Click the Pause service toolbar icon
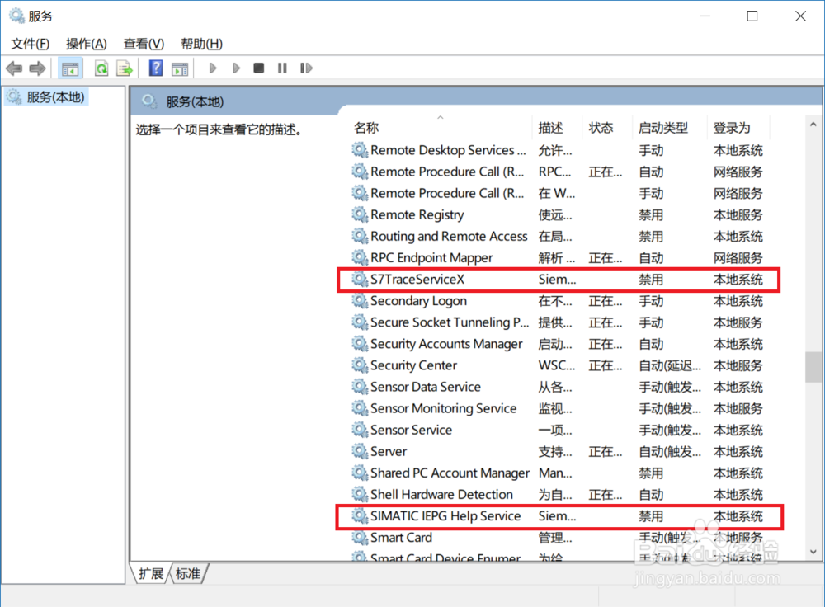 coord(282,68)
